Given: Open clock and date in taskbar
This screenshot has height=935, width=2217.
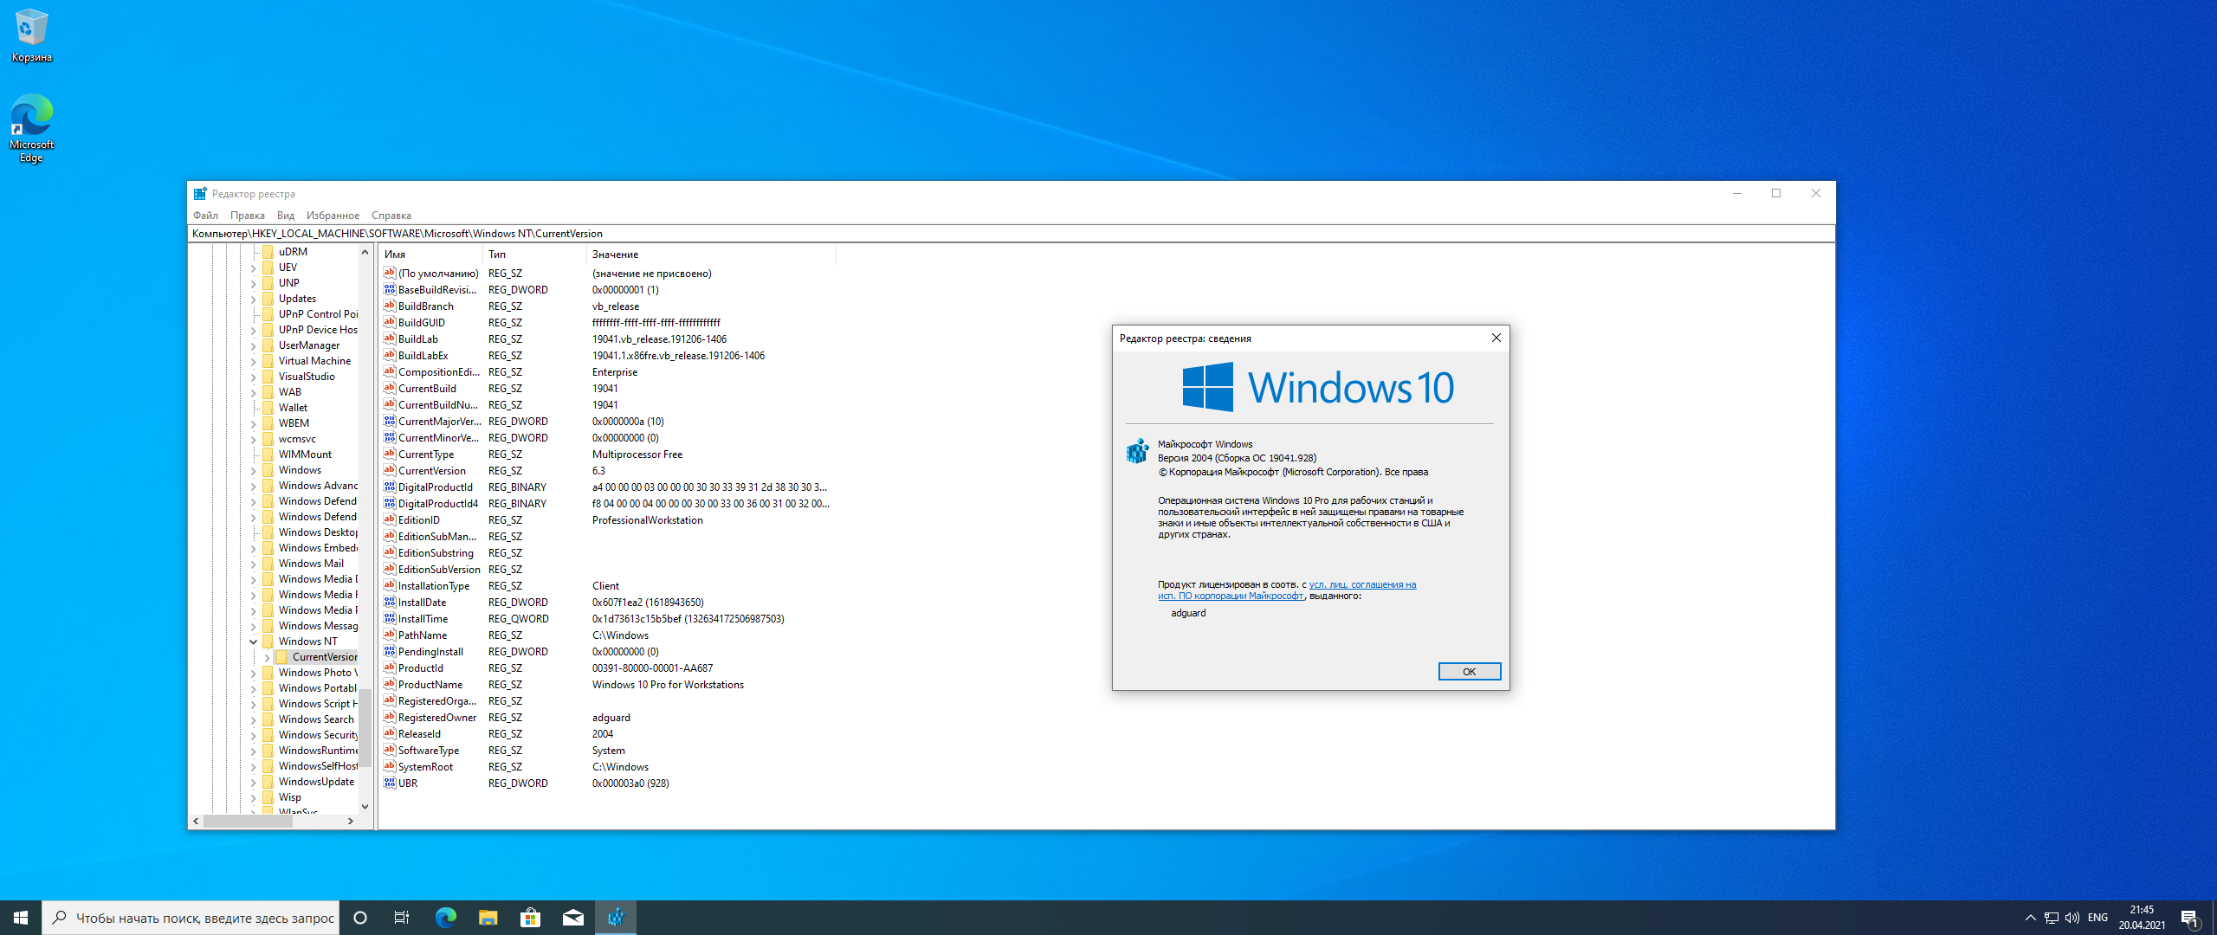Looking at the screenshot, I should pos(2142,918).
